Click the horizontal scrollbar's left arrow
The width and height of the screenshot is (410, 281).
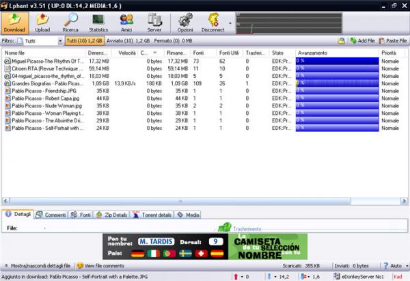click(5, 201)
